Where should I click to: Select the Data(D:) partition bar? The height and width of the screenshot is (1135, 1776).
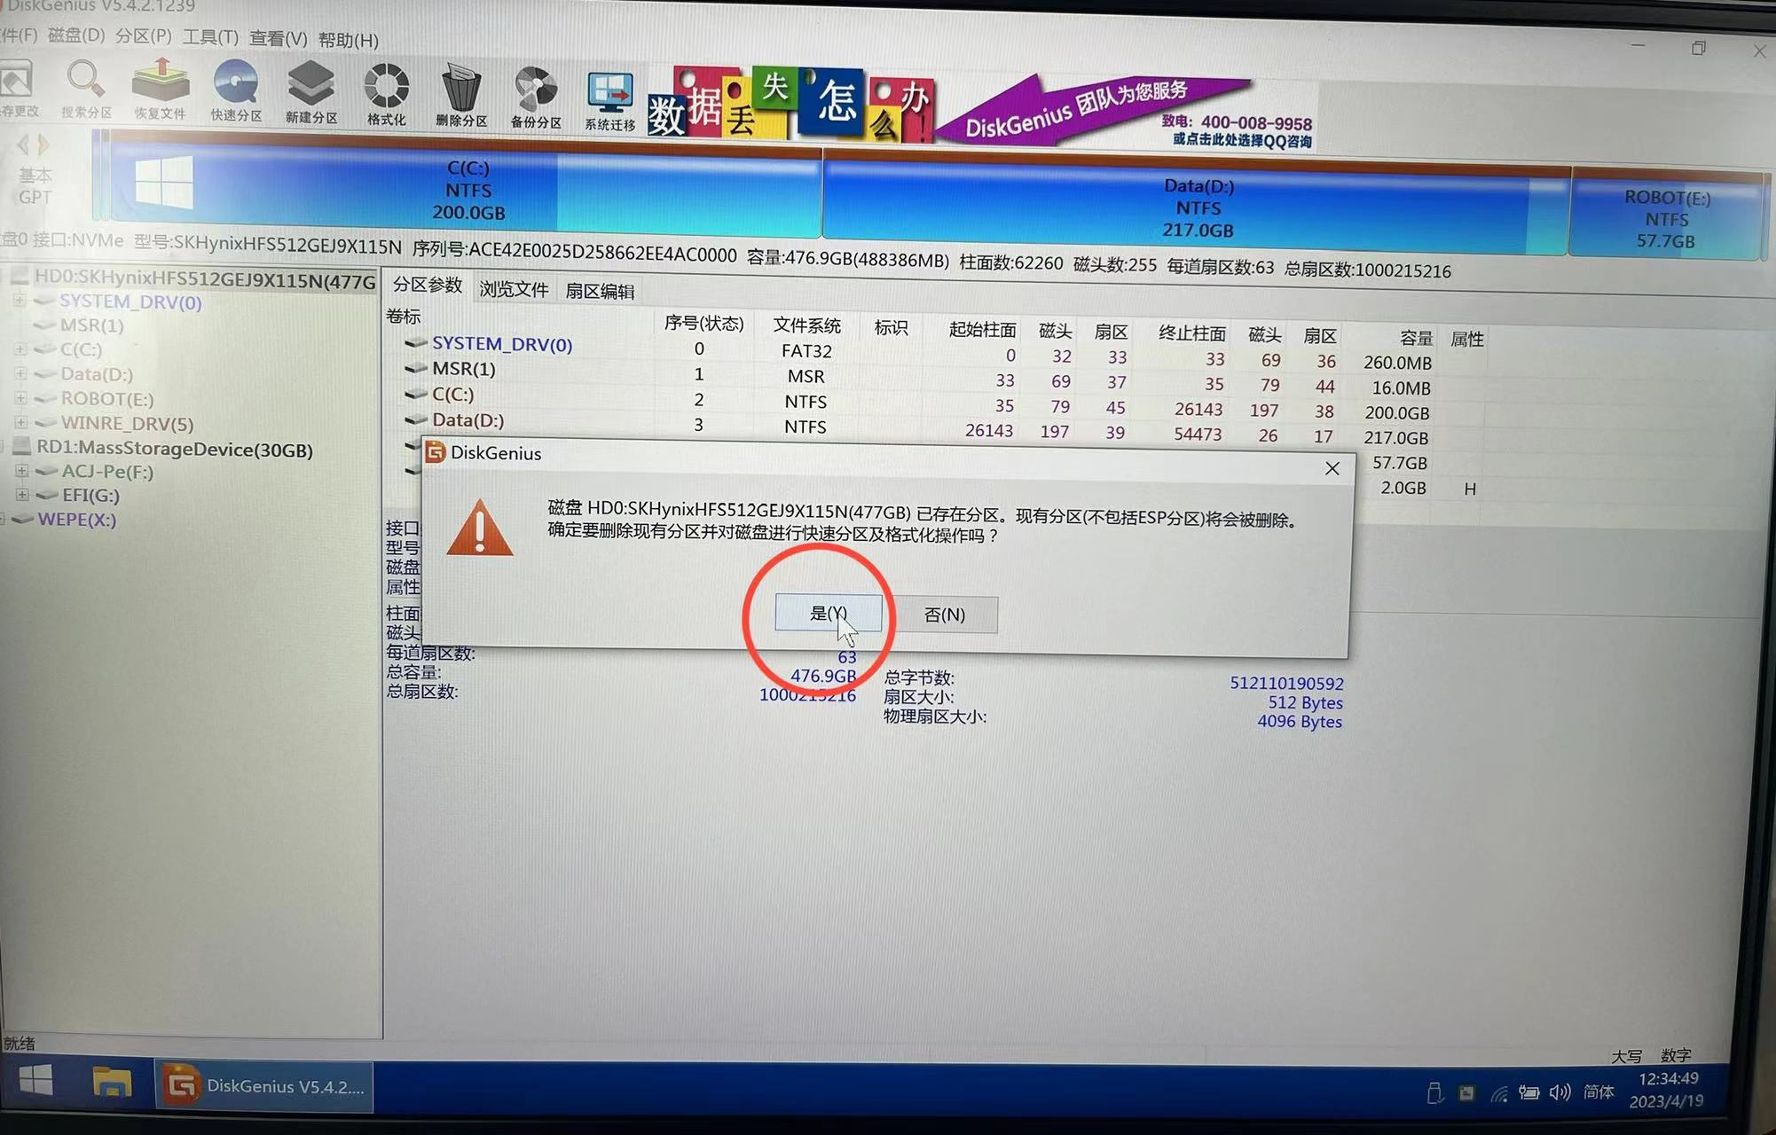(x=1197, y=207)
